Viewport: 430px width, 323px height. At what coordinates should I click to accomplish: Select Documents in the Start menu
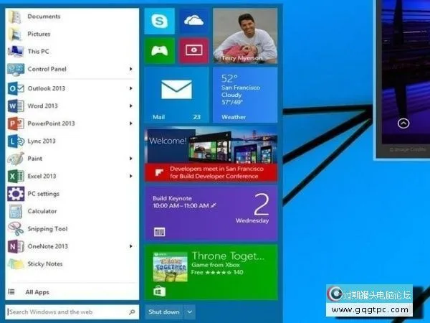44,16
